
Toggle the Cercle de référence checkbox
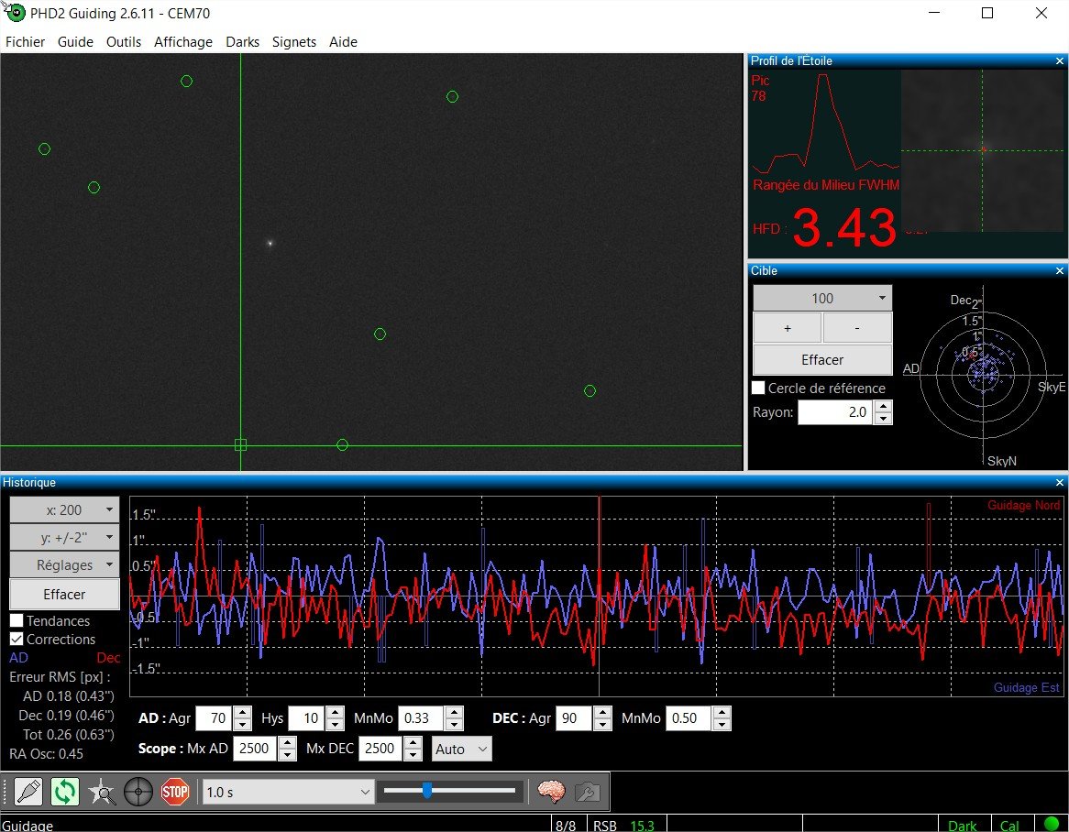(x=758, y=388)
